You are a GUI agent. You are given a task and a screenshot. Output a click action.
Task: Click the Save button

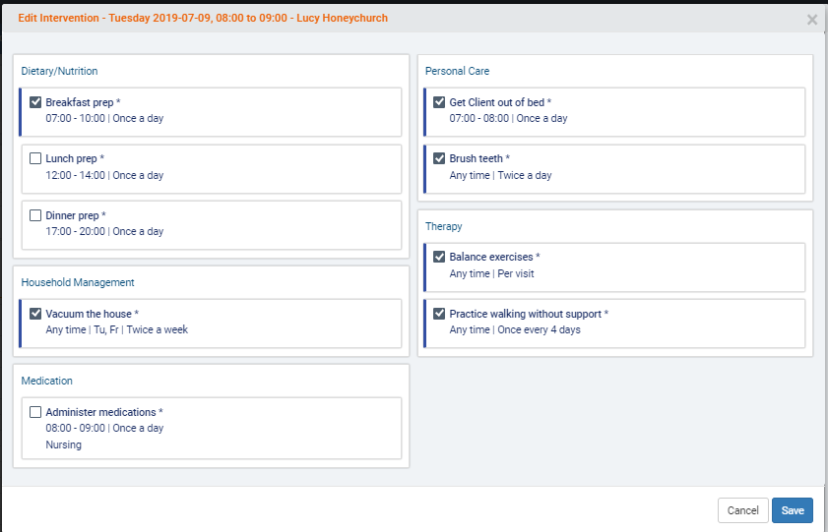coord(792,510)
